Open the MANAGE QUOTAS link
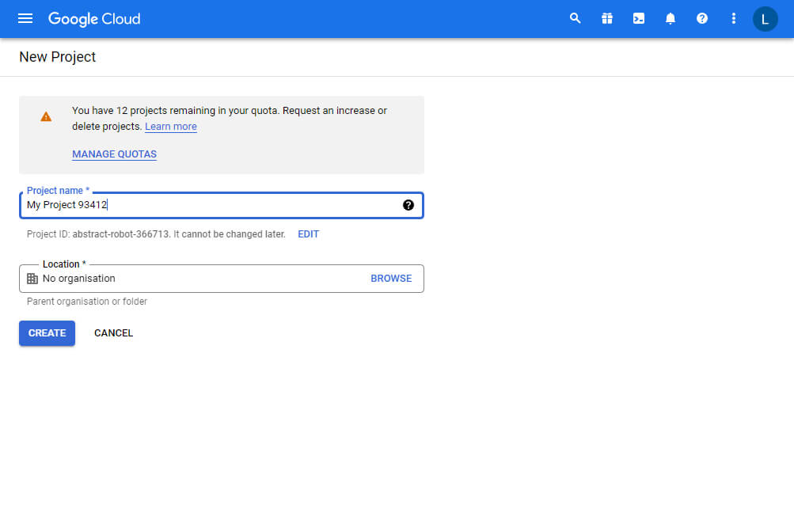This screenshot has height=524, width=794. tap(114, 154)
